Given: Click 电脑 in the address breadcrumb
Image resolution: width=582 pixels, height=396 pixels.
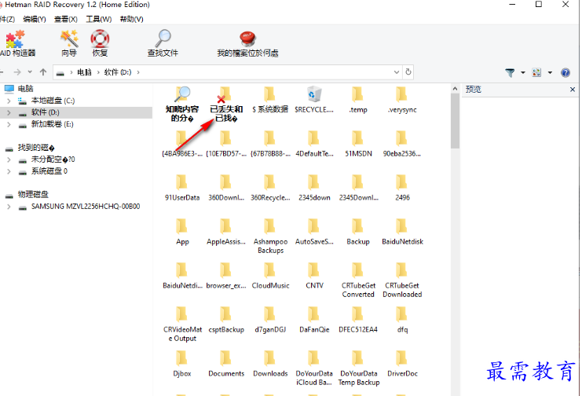Looking at the screenshot, I should coord(84,72).
